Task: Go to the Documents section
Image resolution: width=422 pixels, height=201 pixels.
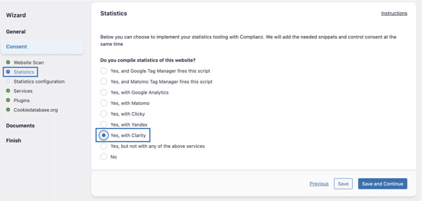Action: [x=20, y=126]
